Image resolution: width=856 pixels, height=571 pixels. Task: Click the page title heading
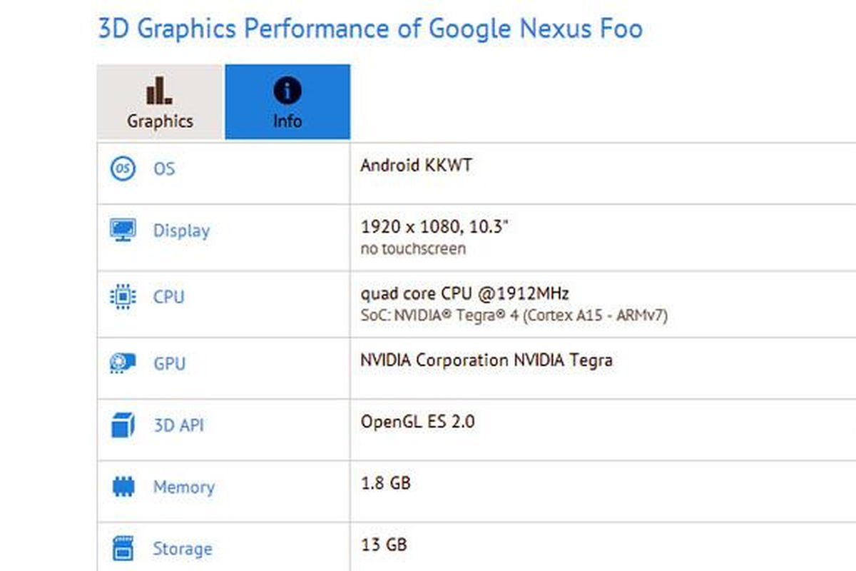(370, 29)
